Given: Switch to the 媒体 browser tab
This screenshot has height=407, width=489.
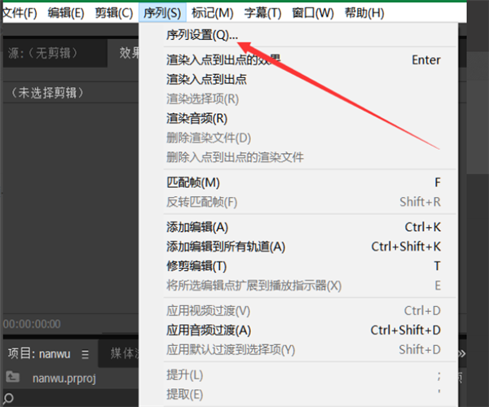Looking at the screenshot, I should click(124, 354).
